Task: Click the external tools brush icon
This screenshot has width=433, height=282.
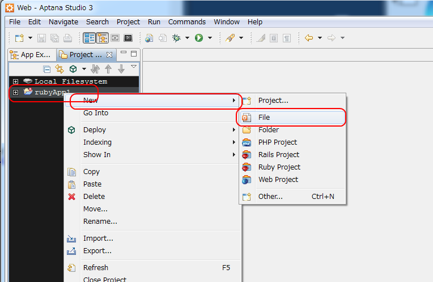Action: [x=230, y=38]
